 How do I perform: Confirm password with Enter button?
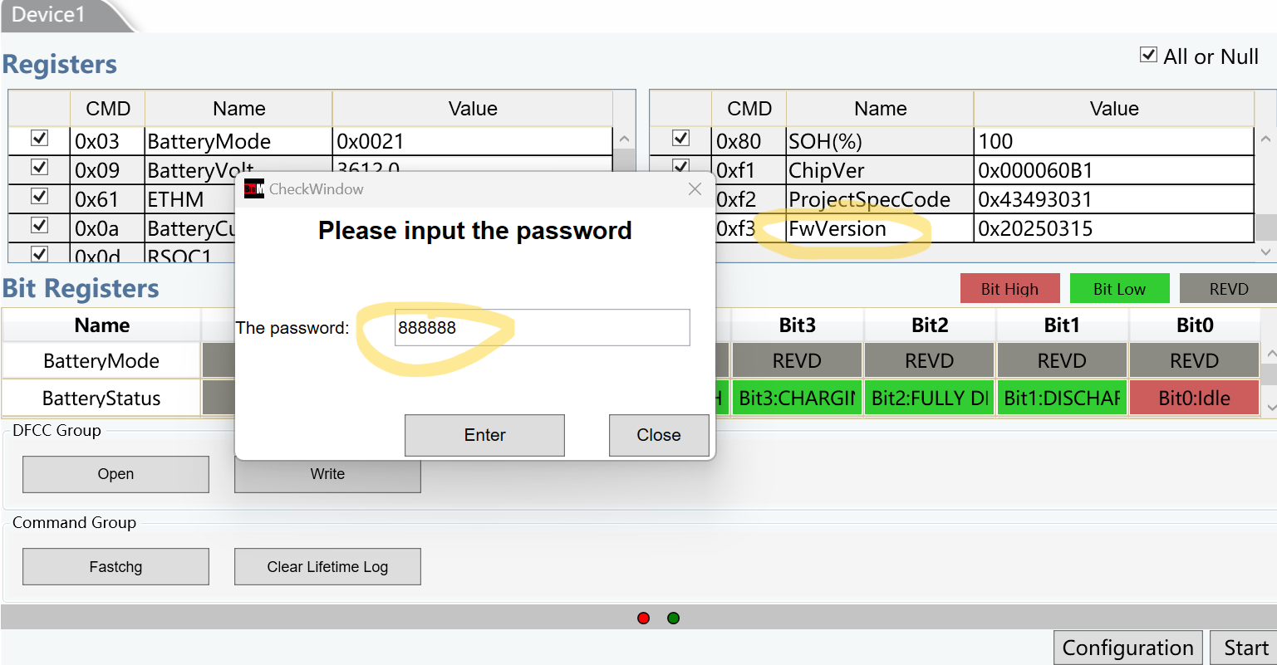pyautogui.click(x=484, y=435)
